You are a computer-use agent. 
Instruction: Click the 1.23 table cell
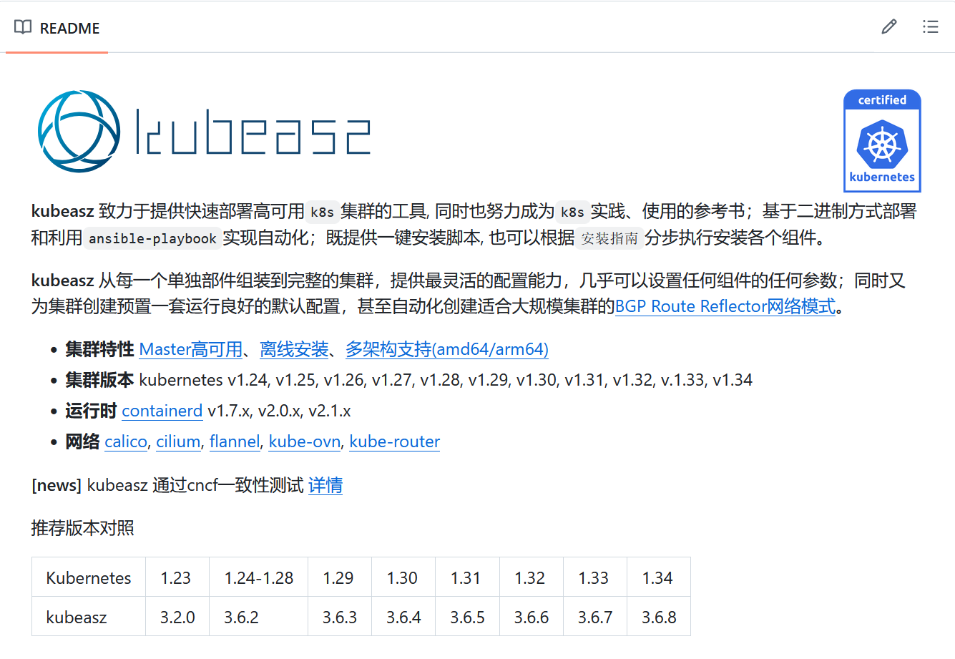(x=177, y=577)
